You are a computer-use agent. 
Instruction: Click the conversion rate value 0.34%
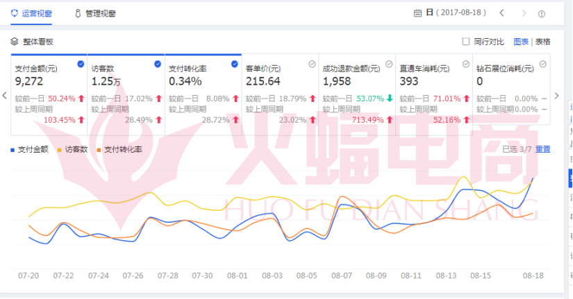pyautogui.click(x=185, y=81)
